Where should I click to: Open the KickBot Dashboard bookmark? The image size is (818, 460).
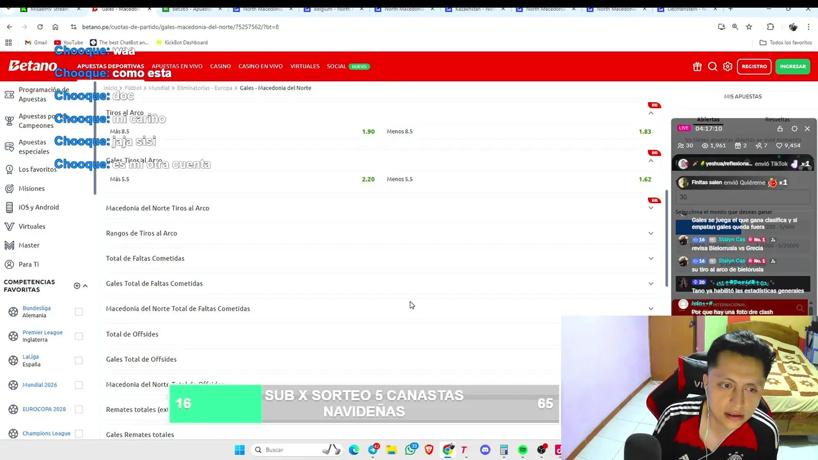tap(181, 42)
